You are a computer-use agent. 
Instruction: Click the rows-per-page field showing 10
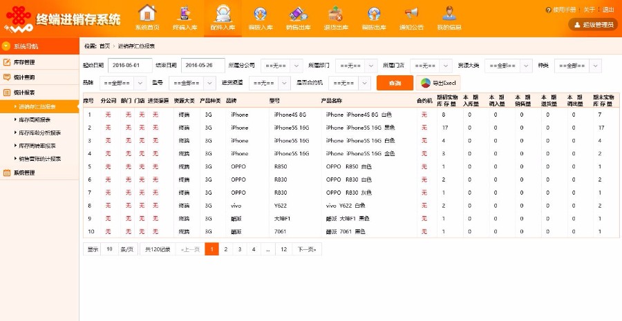pos(109,249)
